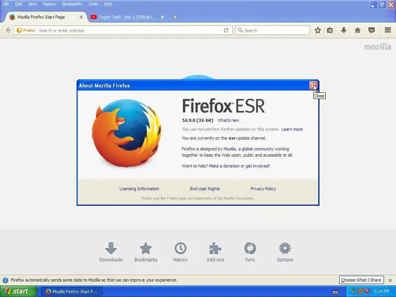Close the Mozilla Firefox Start Page tab
Screen dimensions: 396x297
point(81,17)
